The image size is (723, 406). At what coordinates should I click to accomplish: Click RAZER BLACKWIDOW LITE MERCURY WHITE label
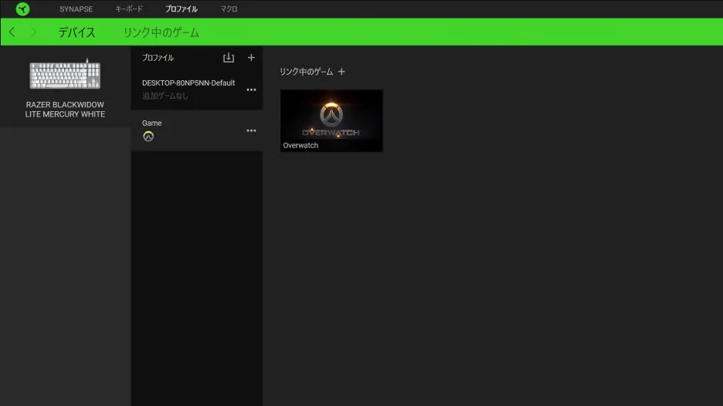(x=65, y=110)
